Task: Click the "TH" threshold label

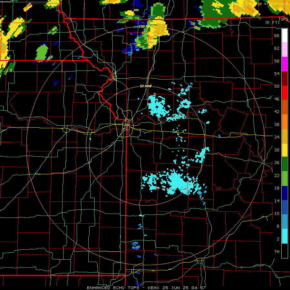Action: point(277,252)
